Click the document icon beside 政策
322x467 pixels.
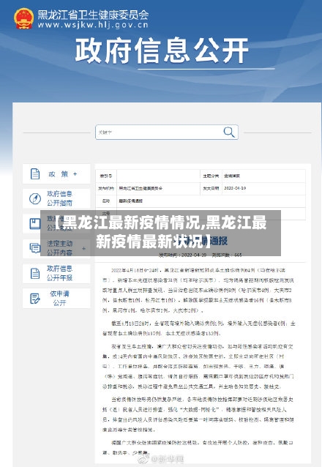click(35, 173)
